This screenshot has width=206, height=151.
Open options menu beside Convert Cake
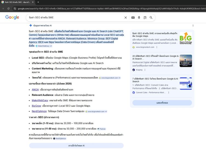click(169, 93)
